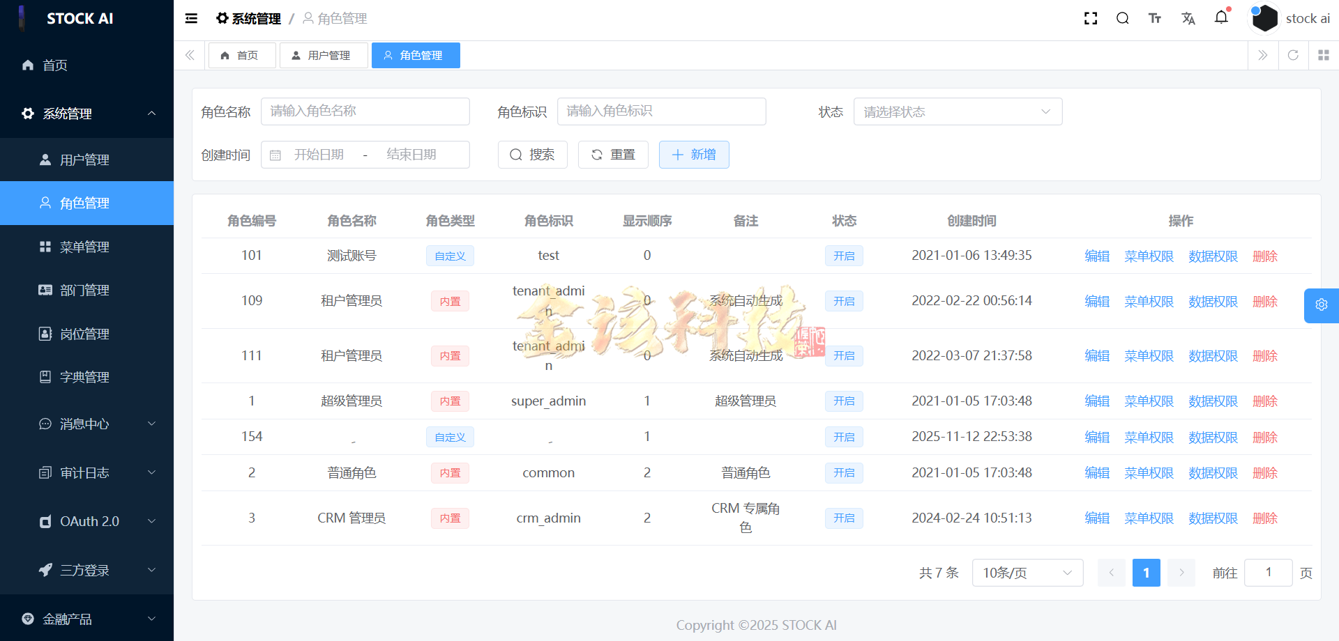The height and width of the screenshot is (641, 1339).
Task: Change font size using the Tt icon
Action: pyautogui.click(x=1155, y=18)
